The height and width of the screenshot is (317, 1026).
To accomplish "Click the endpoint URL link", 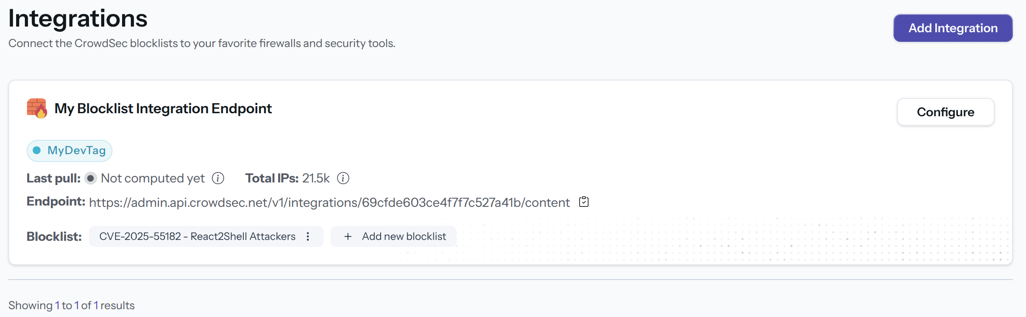I will click(329, 202).
